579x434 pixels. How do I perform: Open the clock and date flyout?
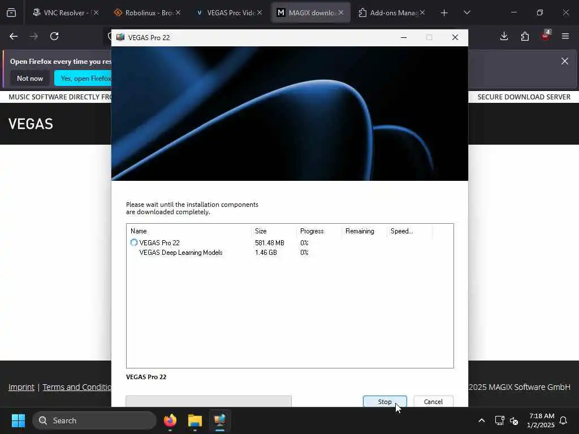click(541, 420)
